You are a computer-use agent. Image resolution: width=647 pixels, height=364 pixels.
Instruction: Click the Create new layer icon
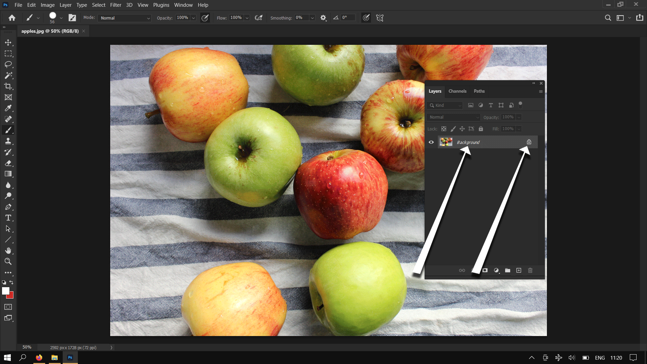[x=519, y=270]
